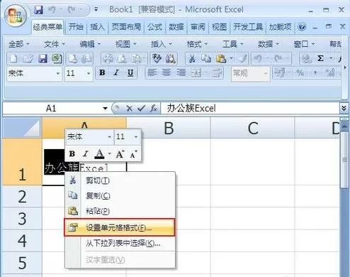Open the 插入 ribbon tab
This screenshot has height=277, width=350.
[x=98, y=27]
